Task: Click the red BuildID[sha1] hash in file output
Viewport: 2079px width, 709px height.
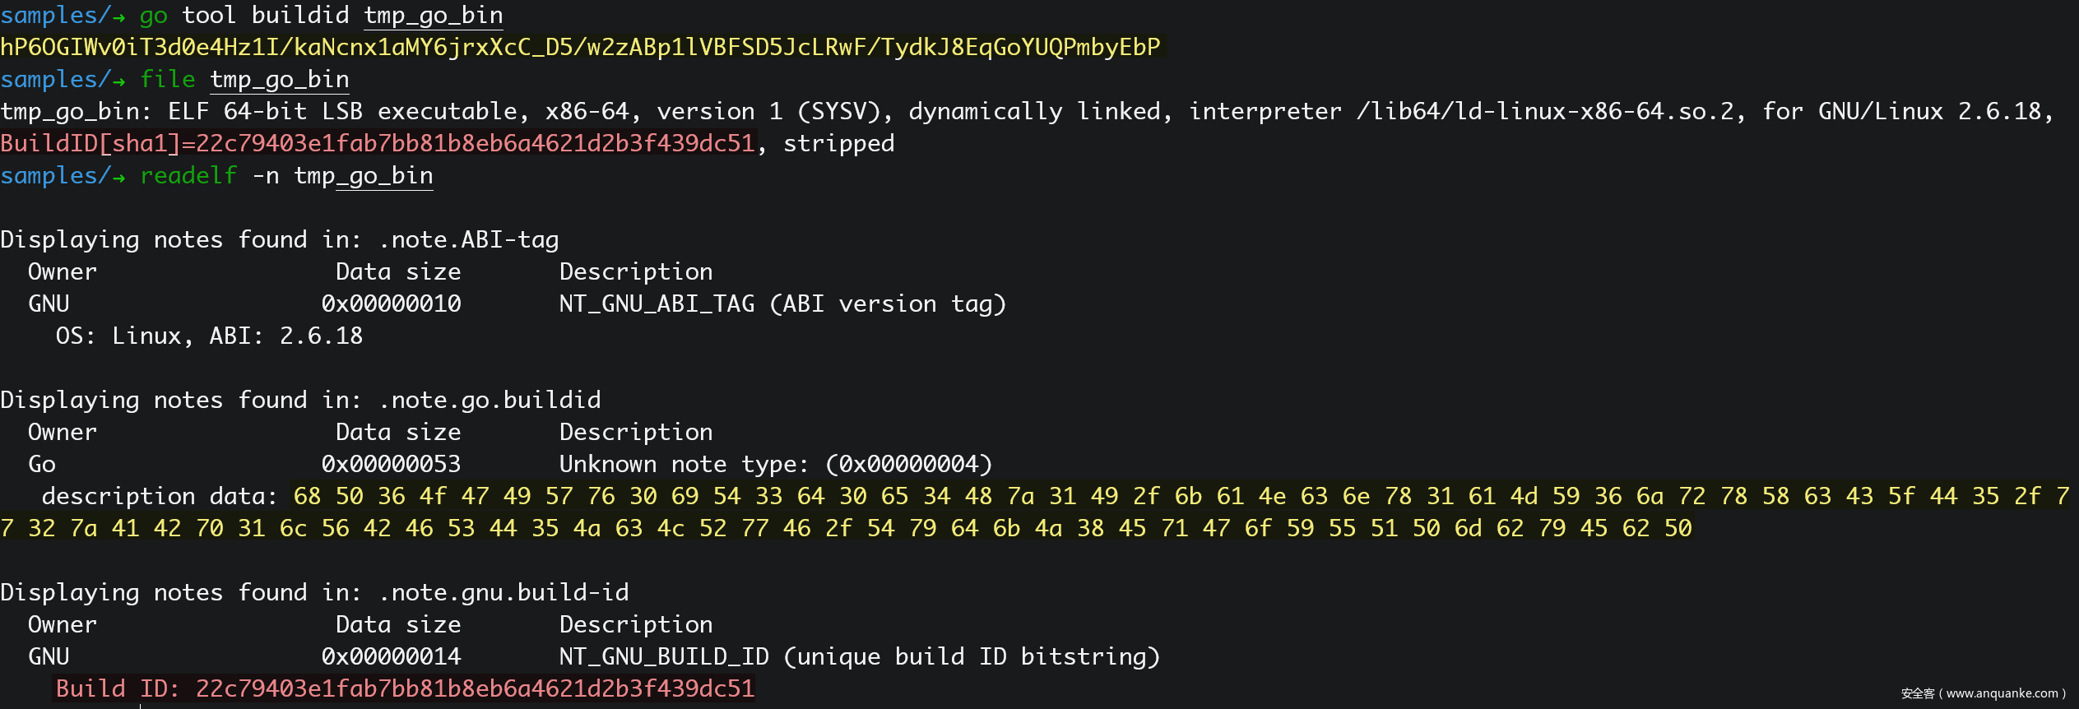Action: click(x=378, y=144)
